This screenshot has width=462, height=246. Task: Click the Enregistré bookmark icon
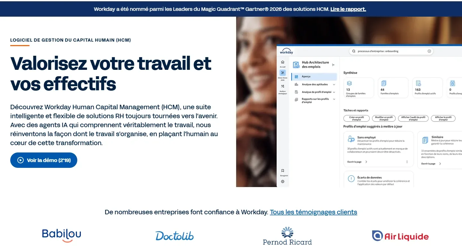283,171
